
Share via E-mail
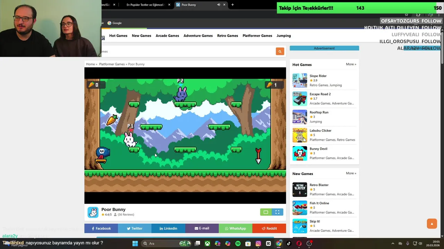(202, 228)
